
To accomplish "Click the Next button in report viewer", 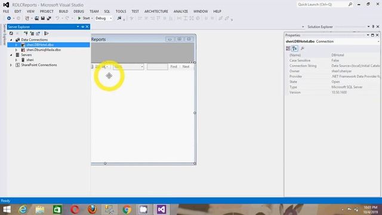I will pos(186,66).
